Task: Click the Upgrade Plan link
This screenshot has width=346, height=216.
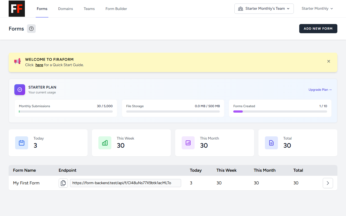Action: click(x=320, y=90)
